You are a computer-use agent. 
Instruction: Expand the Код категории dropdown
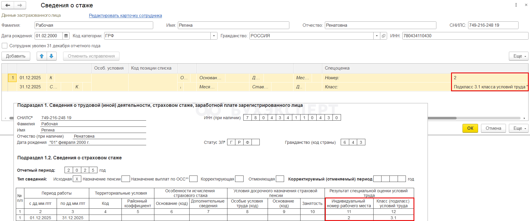click(214, 36)
